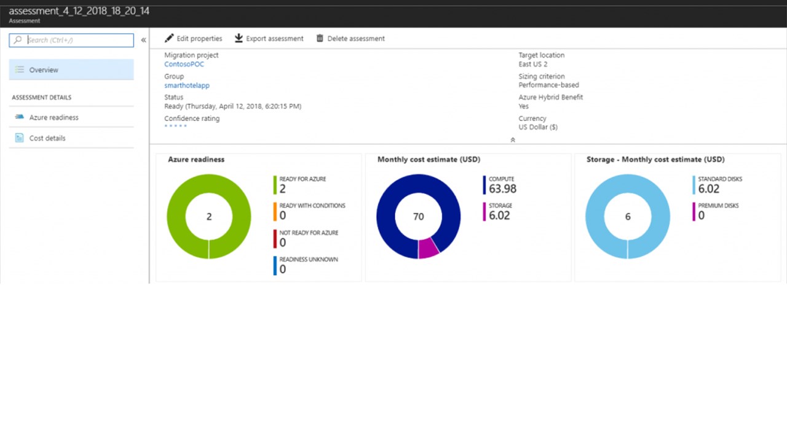
Task: Click the Currency value US Dollar ($)
Action: click(x=539, y=127)
